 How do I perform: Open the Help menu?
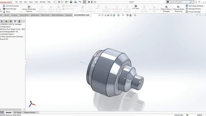tap(49, 2)
